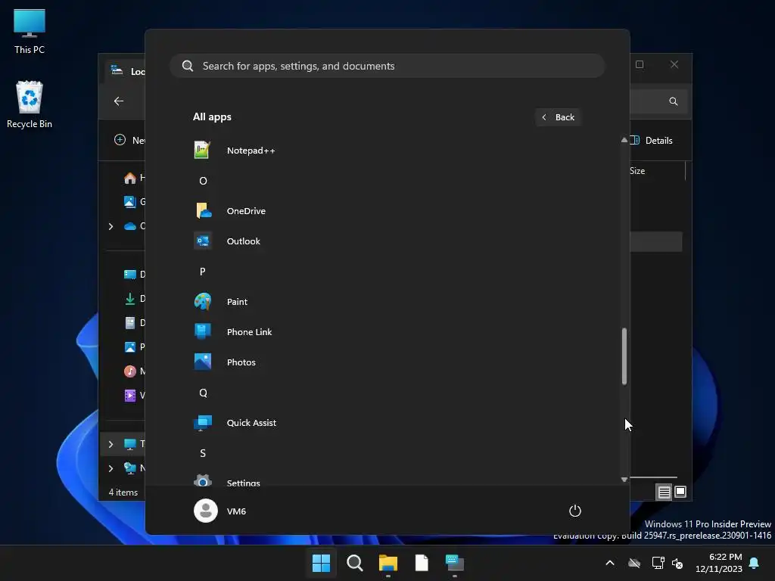The image size is (775, 581).
Task: Open the teal monitor app on the taskbar
Action: coord(455,563)
